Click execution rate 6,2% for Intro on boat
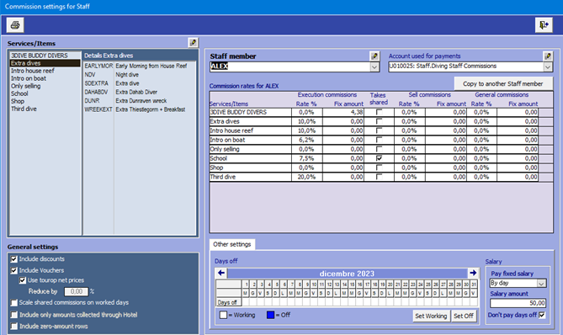The image size is (563, 335). (x=306, y=140)
